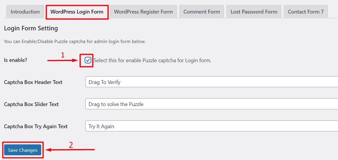Click the 'Captcha Box Header Text' label
This screenshot has width=338, height=160.
pos(33,82)
